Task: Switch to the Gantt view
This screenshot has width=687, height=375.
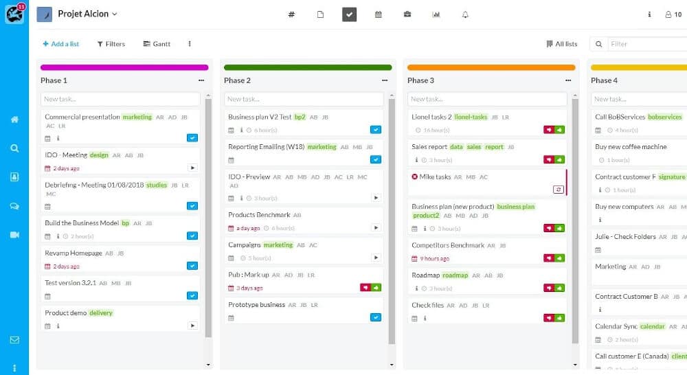Action: pos(157,44)
